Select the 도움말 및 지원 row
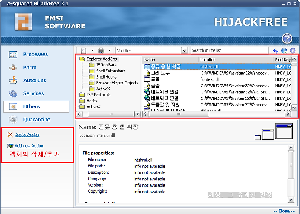Screen dimensions: 300x214 [x=217, y=105]
